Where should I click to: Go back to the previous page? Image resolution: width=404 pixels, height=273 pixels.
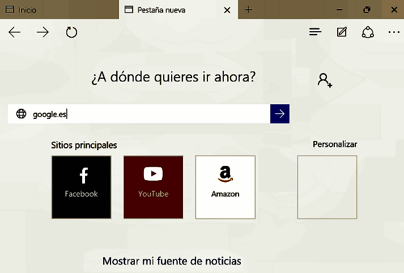[14, 32]
